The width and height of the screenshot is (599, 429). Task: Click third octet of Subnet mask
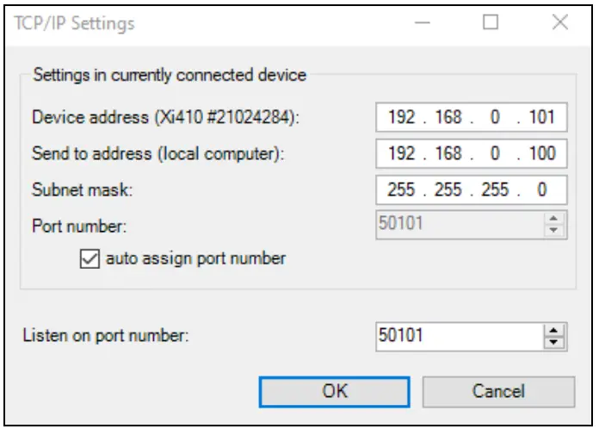[496, 190]
